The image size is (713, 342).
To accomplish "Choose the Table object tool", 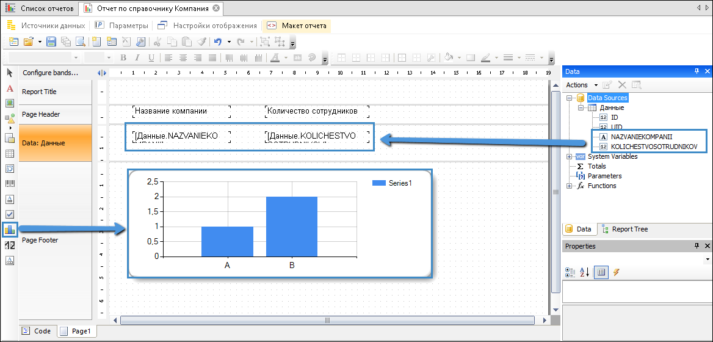I will 9,153.
